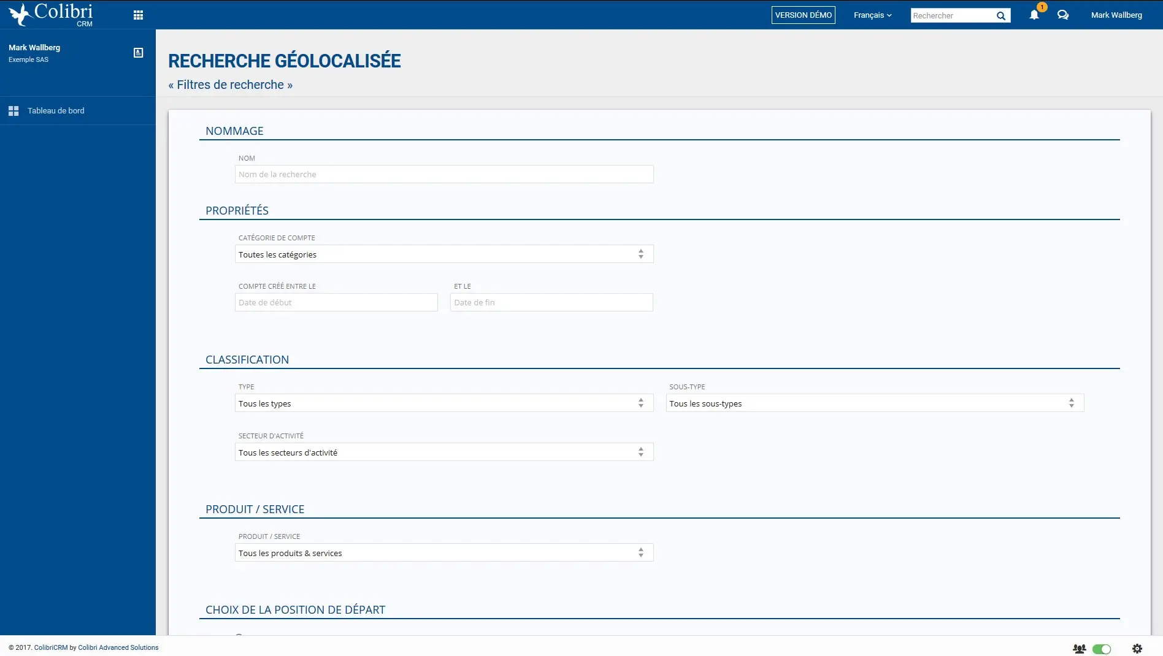Viewport: 1163px width, 656px height.
Task: Click the Filtres de recherche subtitle
Action: click(231, 85)
